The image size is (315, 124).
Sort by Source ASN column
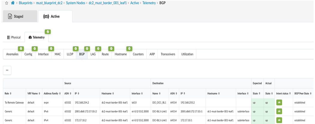68,94
